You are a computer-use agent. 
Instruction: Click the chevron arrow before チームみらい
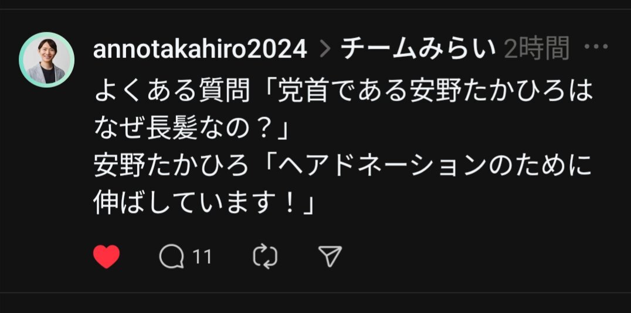[x=325, y=49]
